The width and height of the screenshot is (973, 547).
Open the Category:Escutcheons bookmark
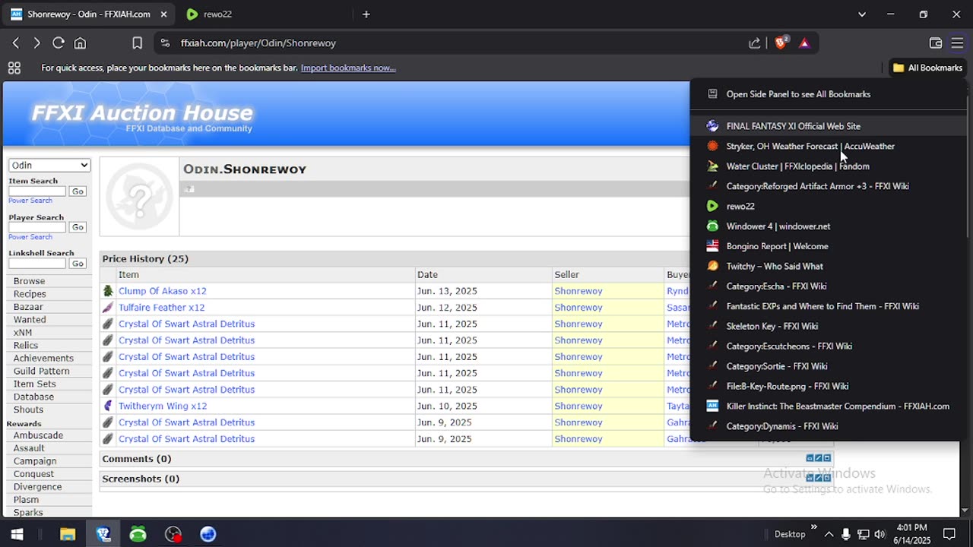click(x=829, y=346)
